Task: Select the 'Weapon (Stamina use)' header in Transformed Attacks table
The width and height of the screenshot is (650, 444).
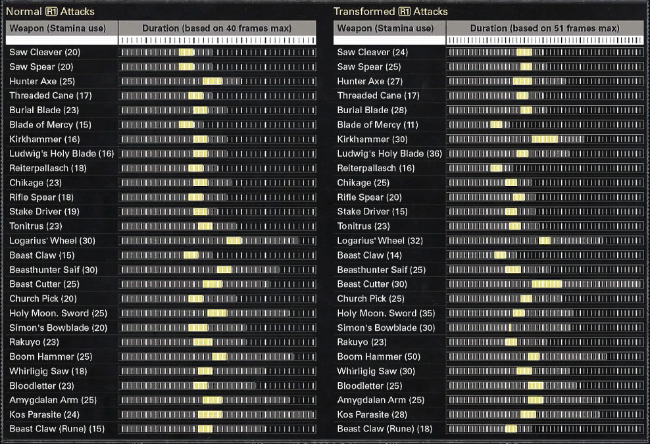Action: (385, 28)
